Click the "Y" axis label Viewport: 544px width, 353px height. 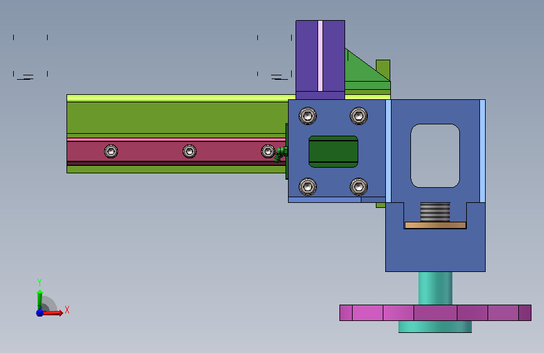[40, 282]
